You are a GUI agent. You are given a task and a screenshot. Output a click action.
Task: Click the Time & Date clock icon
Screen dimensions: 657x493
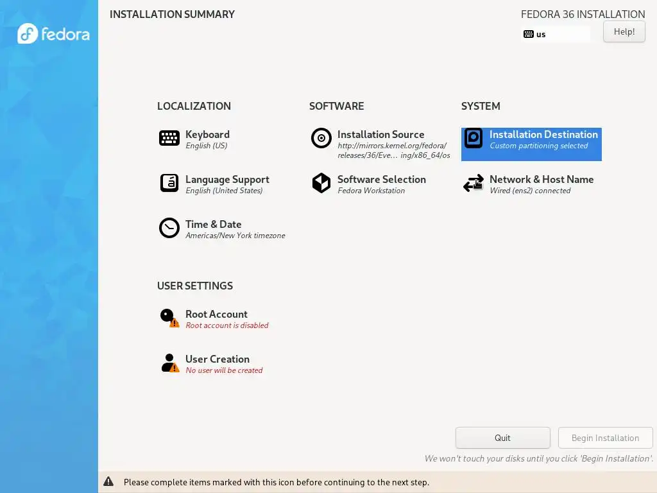[169, 228]
